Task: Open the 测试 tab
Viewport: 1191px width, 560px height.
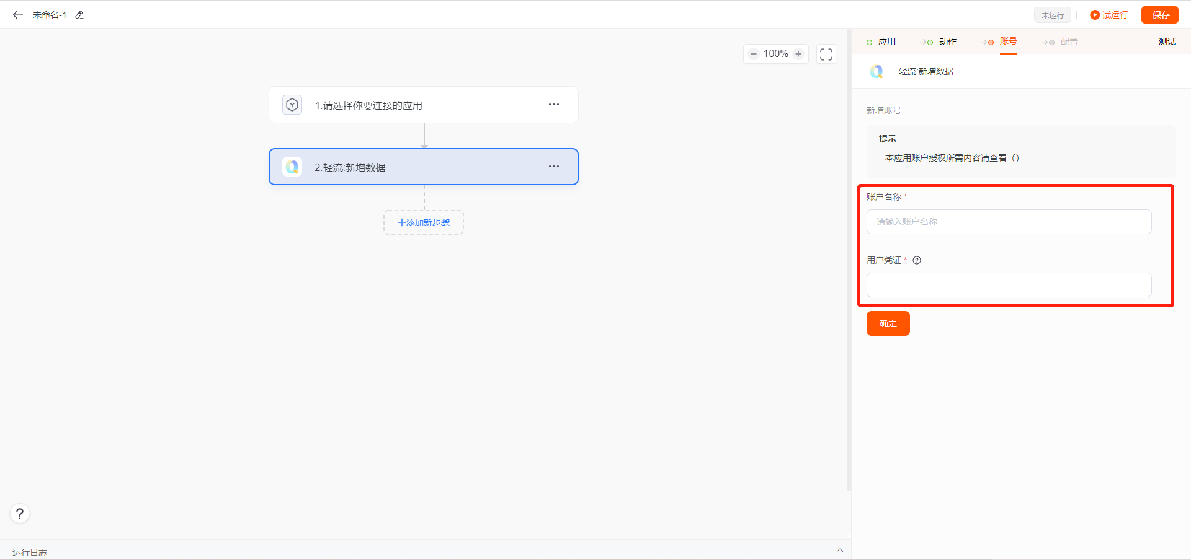Action: (x=1167, y=42)
